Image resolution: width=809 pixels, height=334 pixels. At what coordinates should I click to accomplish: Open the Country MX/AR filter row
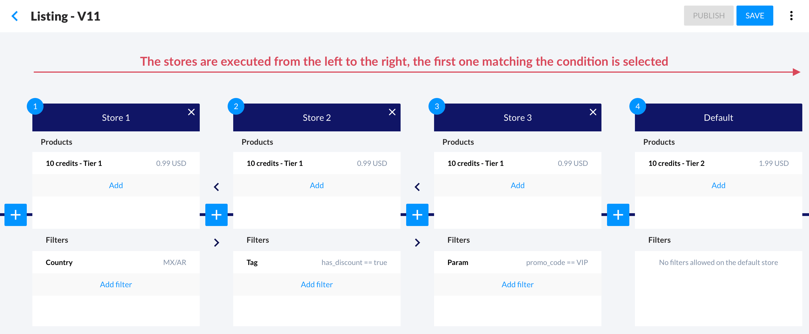pyautogui.click(x=116, y=262)
